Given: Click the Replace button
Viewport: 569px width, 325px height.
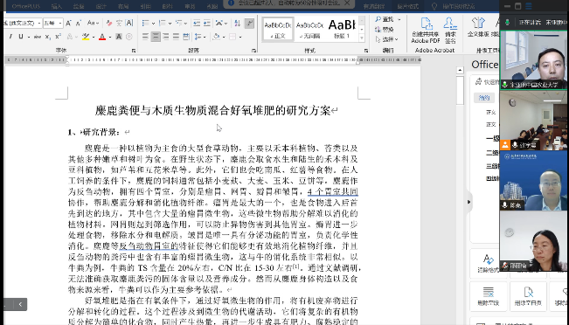Looking at the screenshot, I should click(385, 29).
